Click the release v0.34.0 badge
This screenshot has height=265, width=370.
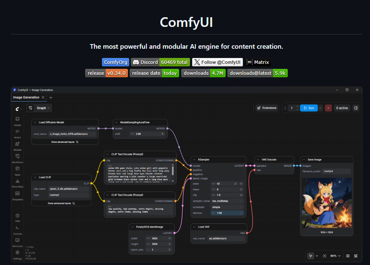tap(107, 73)
